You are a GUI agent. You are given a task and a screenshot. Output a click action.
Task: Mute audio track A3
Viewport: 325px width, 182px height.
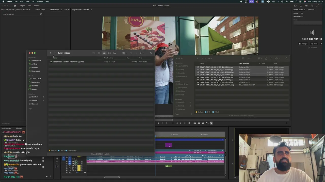coord(76,164)
